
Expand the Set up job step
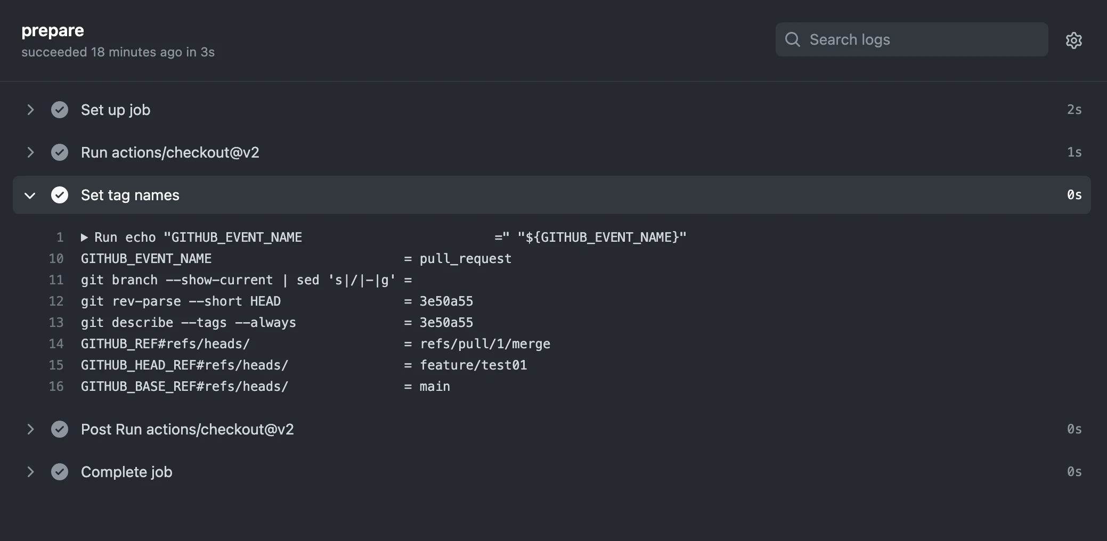point(30,110)
